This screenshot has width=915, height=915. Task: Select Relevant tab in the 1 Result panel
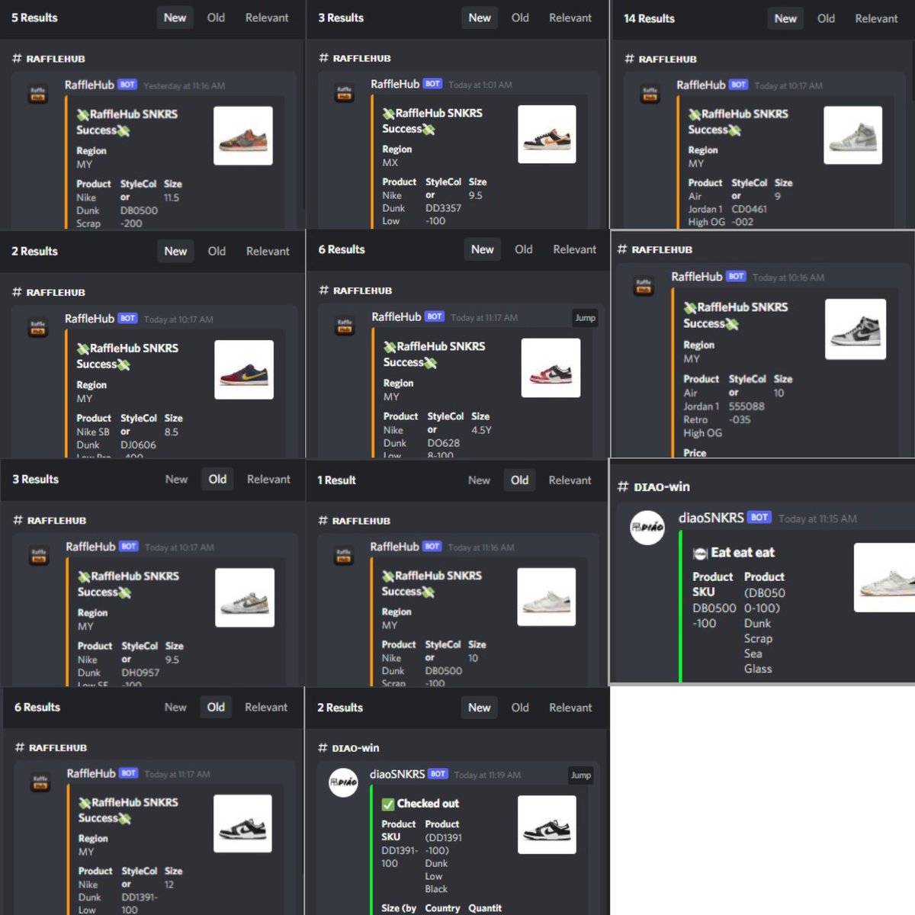(x=570, y=480)
